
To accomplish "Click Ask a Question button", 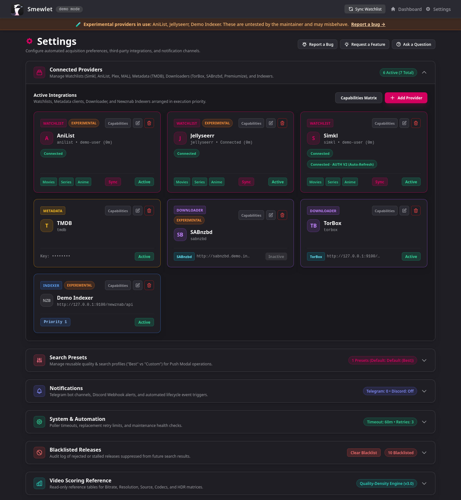I will 414,44.
